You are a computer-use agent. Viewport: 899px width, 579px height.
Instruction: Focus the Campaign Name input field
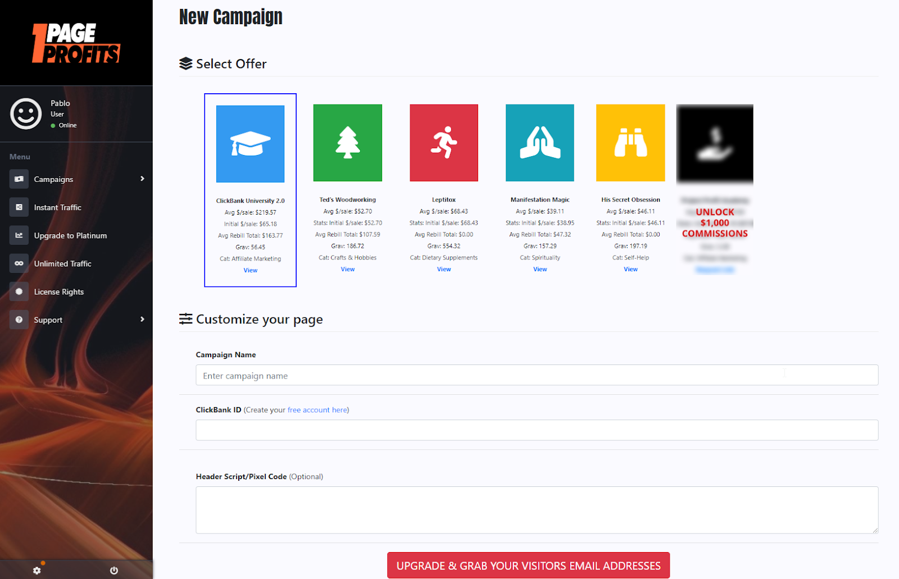(x=537, y=375)
